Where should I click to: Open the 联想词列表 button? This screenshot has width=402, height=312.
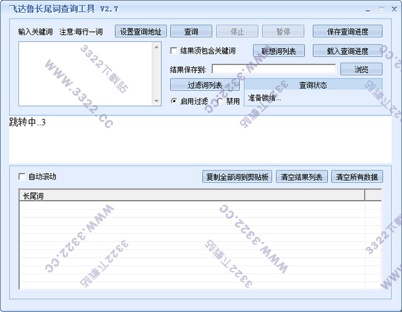point(278,51)
